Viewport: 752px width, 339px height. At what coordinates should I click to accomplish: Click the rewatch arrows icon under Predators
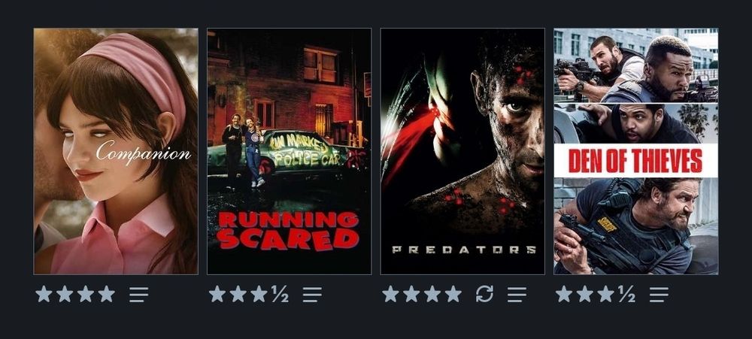[x=484, y=294]
